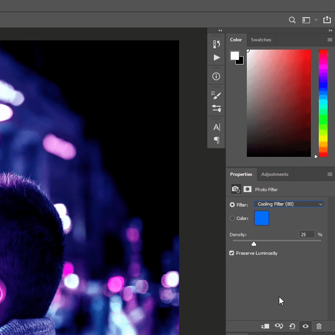Select the Color radio button

coord(232,218)
